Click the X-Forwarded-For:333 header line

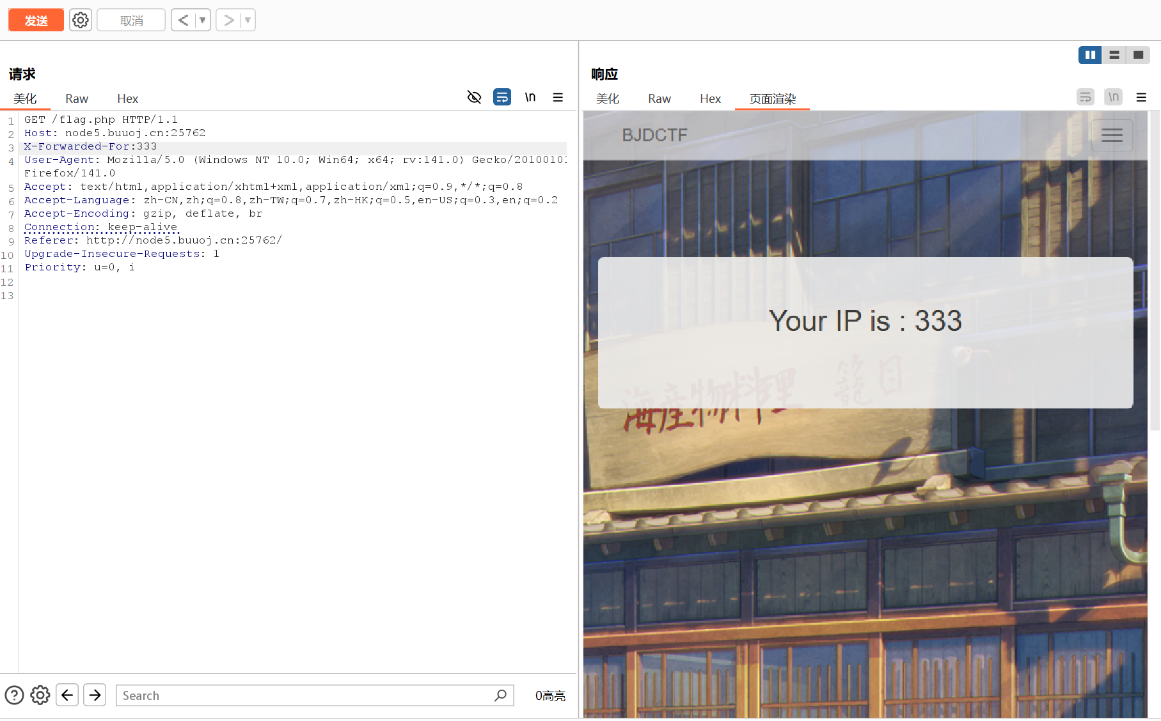pos(90,146)
